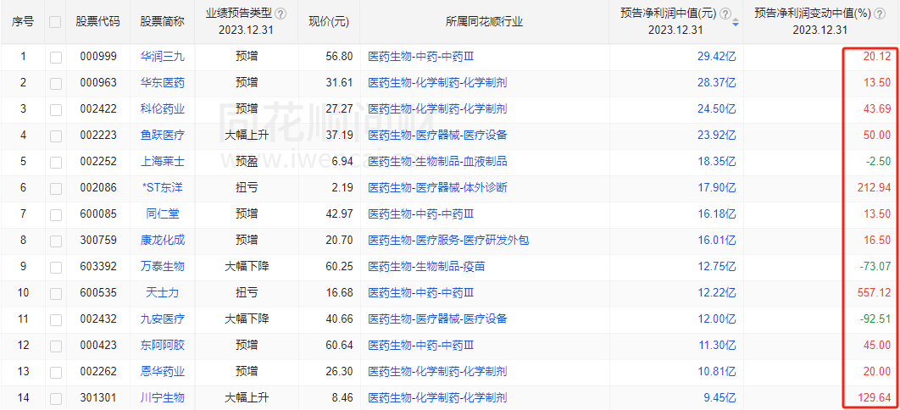Click 科伦药业 profit value 24.50亿

716,109
